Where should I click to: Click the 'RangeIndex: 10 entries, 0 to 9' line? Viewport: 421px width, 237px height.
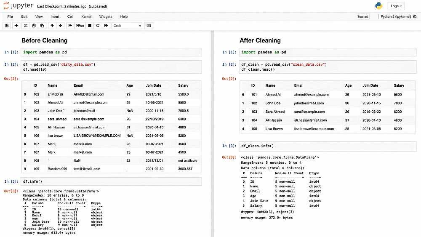pyautogui.click(x=53, y=195)
